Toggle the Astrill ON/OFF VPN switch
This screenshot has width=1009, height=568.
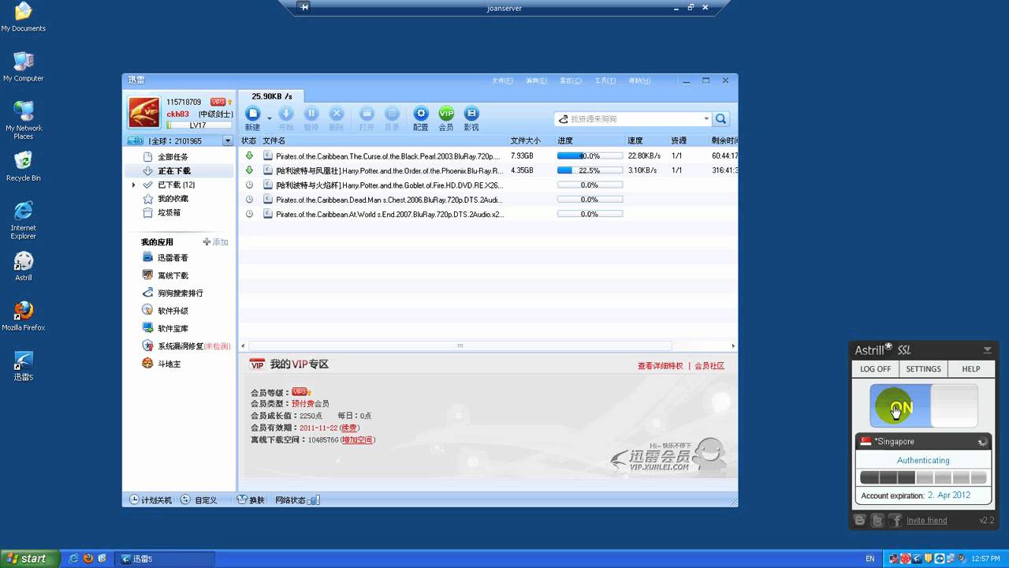pos(923,406)
